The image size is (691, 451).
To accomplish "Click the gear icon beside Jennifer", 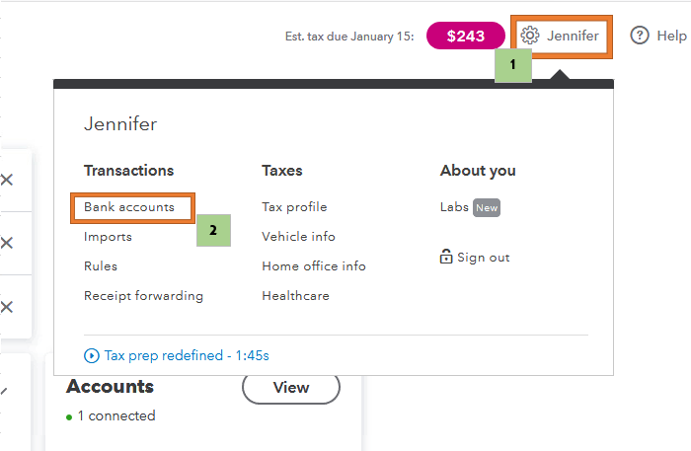I will tap(530, 36).
